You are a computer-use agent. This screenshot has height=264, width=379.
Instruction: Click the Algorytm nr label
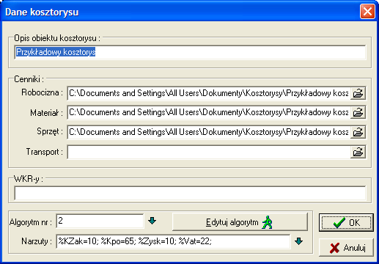pyautogui.click(x=31, y=222)
